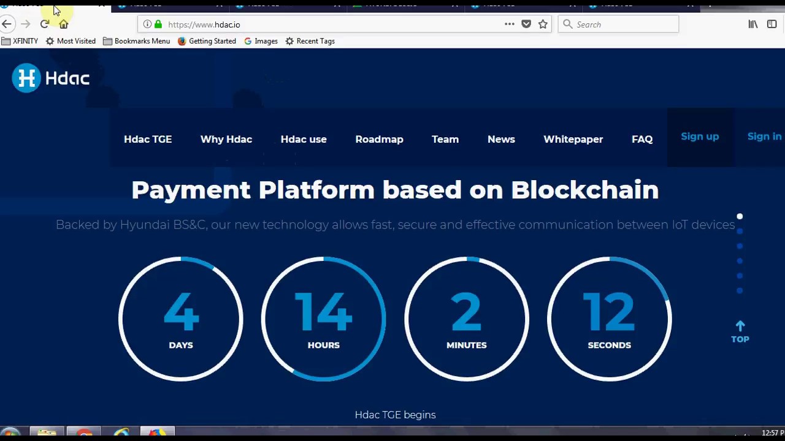The image size is (785, 441).
Task: Go back with the browser back arrow
Action: (7, 24)
